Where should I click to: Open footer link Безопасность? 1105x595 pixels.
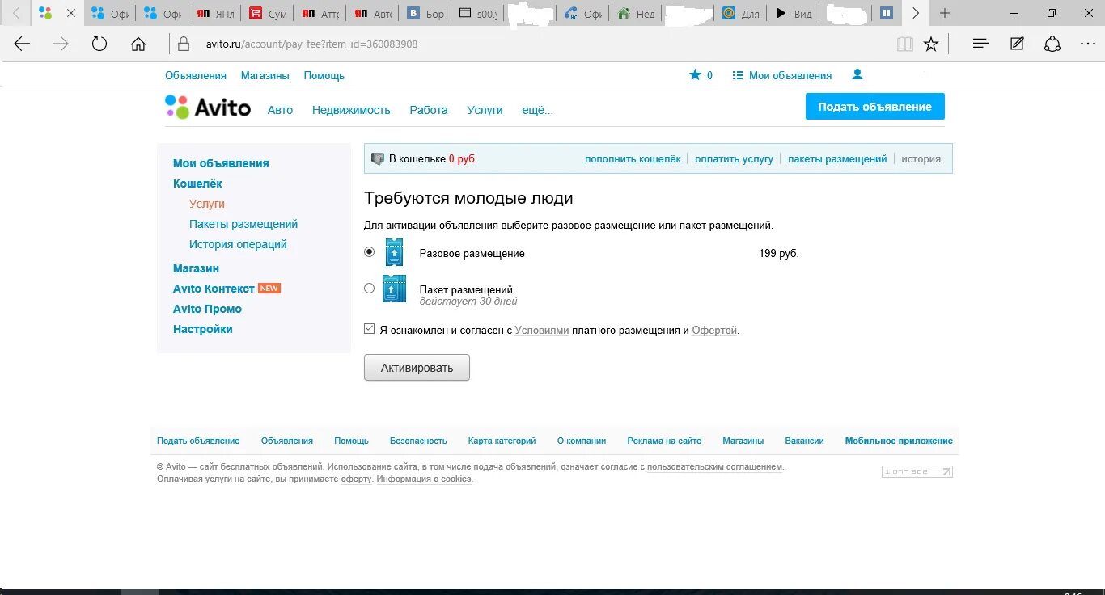pyautogui.click(x=418, y=441)
